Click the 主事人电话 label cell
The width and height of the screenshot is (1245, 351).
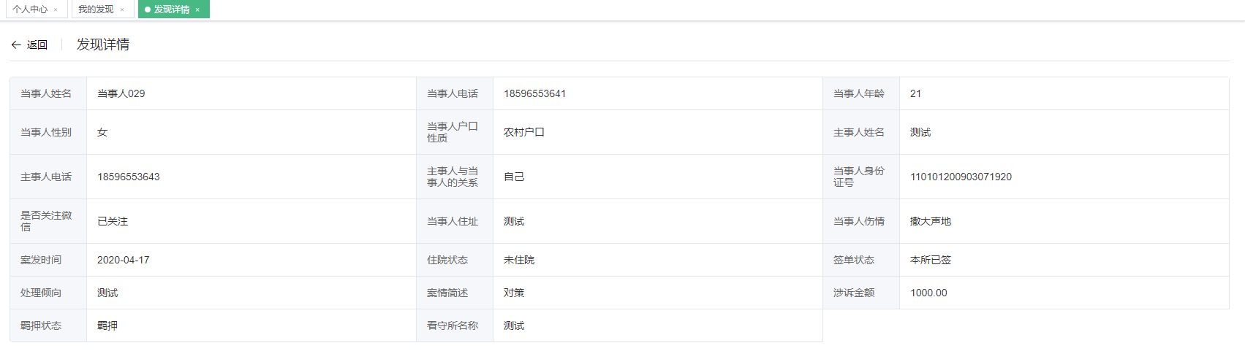click(x=48, y=177)
